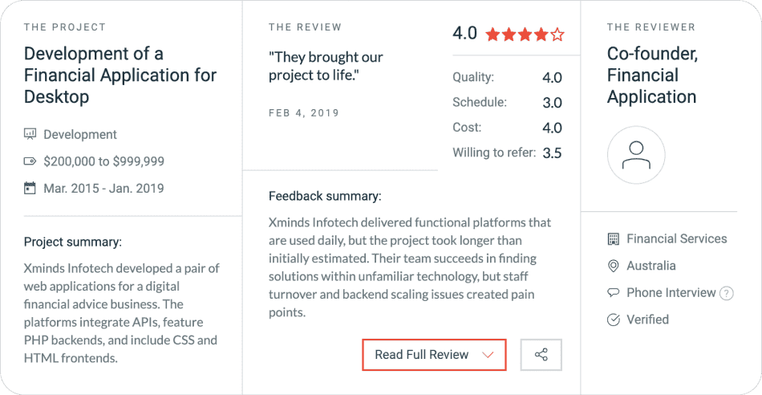762x395 pixels.
Task: Click the calendar date icon
Action: click(30, 189)
